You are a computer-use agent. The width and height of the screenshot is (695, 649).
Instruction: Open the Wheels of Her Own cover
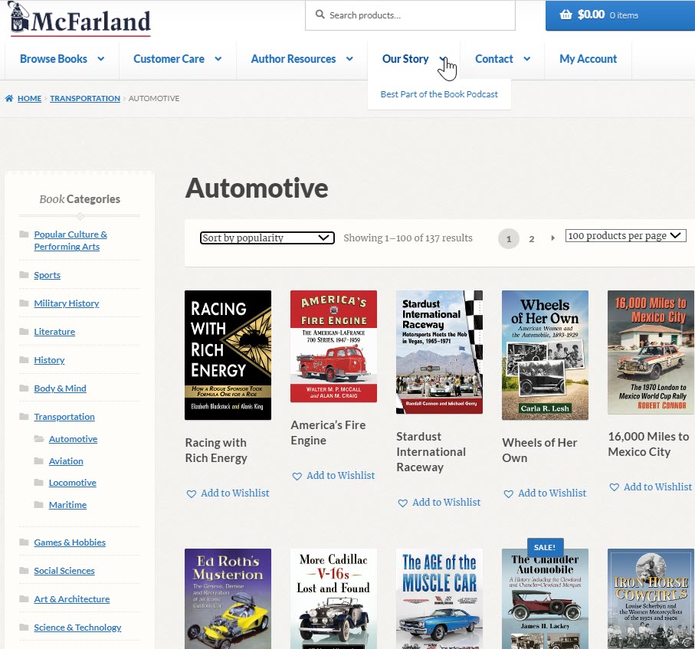click(x=545, y=355)
